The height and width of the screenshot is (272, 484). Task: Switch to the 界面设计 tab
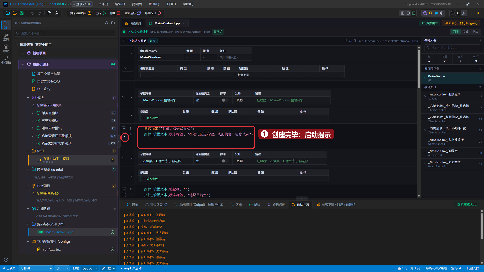[133, 23]
